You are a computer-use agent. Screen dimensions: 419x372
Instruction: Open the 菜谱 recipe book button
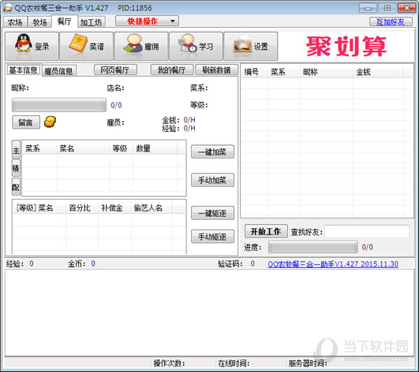[x=87, y=46]
